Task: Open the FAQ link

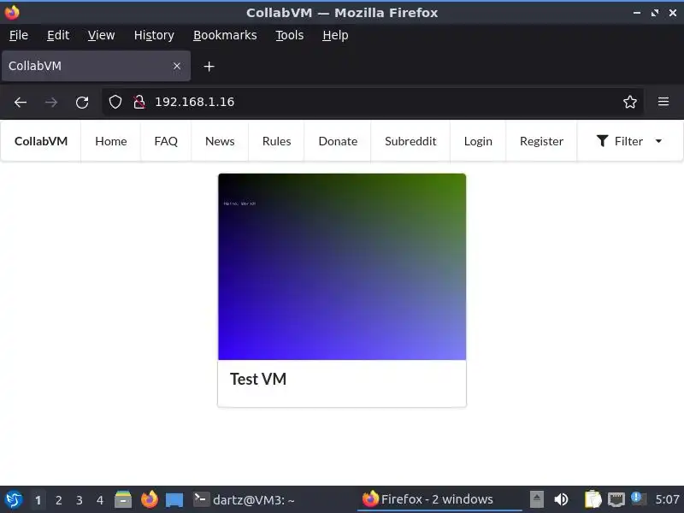Action: click(x=166, y=141)
